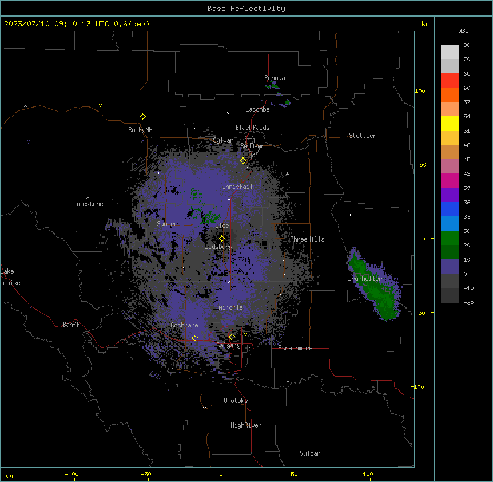The height and width of the screenshot is (482, 493).
Task: Click the 36 dBZ blue color swatch
Action: (450, 209)
